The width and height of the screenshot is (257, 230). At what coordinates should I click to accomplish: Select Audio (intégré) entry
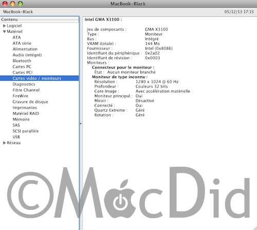click(x=27, y=55)
